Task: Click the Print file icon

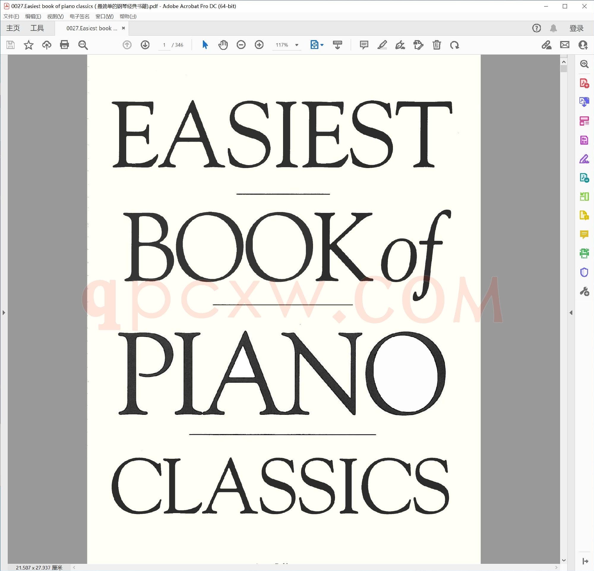Action: tap(64, 45)
